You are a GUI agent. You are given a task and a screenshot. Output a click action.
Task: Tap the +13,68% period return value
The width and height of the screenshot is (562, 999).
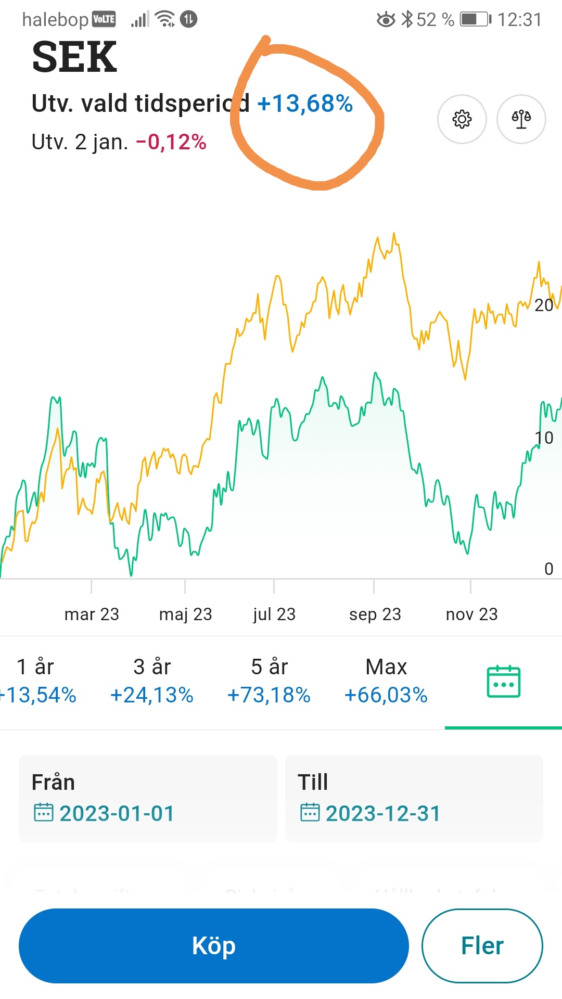(305, 104)
